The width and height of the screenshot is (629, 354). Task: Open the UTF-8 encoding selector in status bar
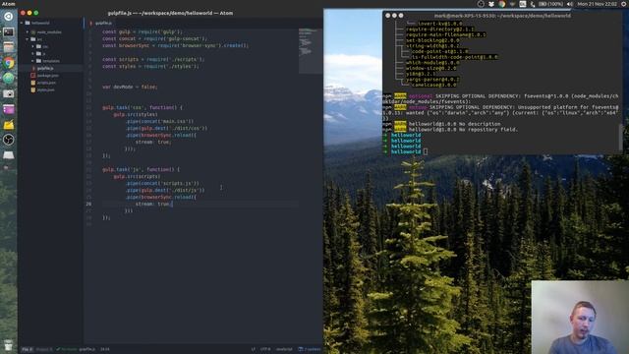coord(265,349)
